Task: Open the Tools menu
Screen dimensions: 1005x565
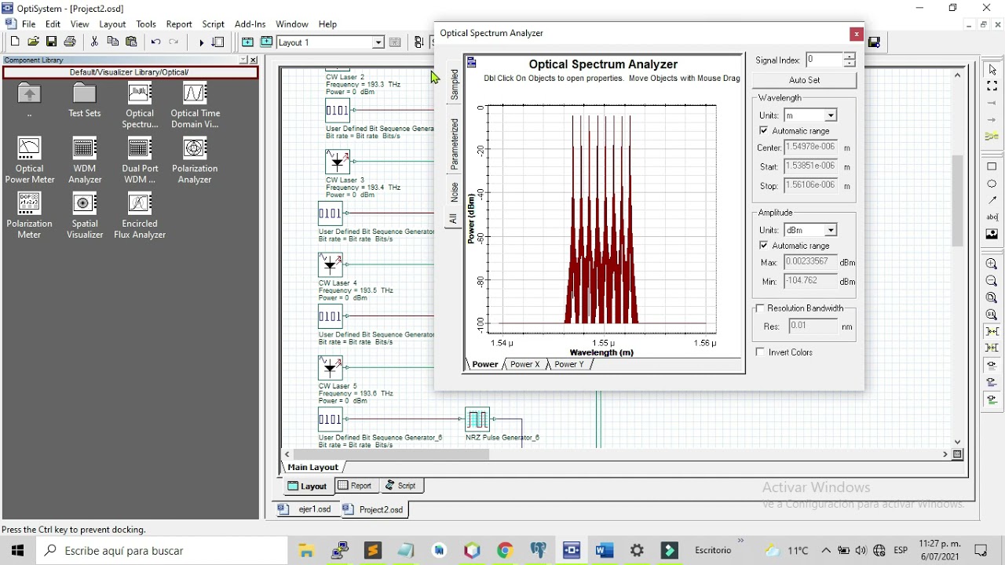Action: point(146,24)
